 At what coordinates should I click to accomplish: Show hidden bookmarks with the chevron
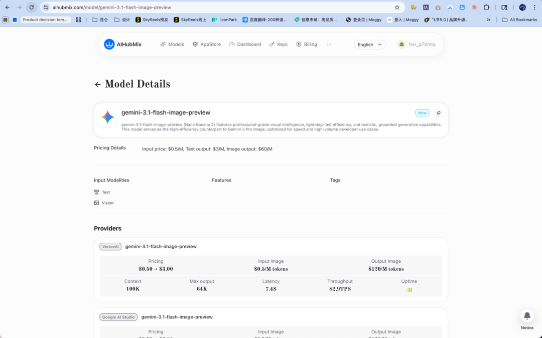489,20
